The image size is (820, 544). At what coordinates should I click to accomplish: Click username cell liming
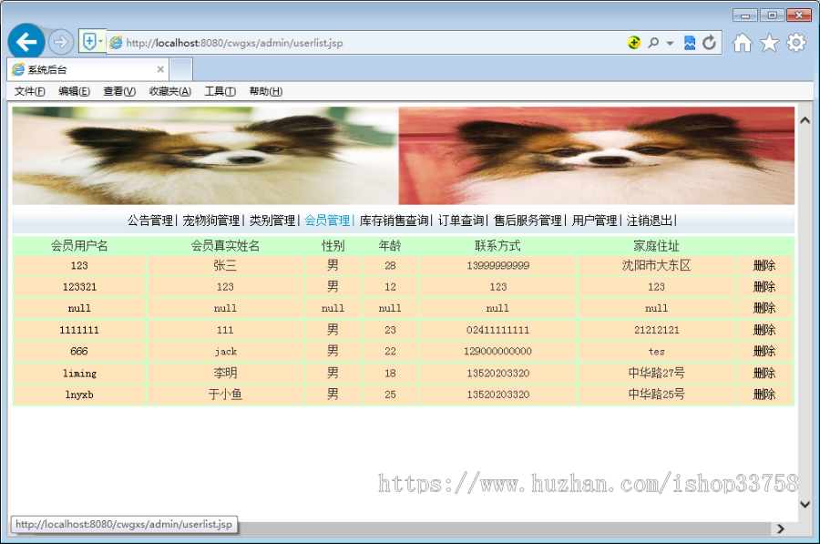tap(79, 373)
